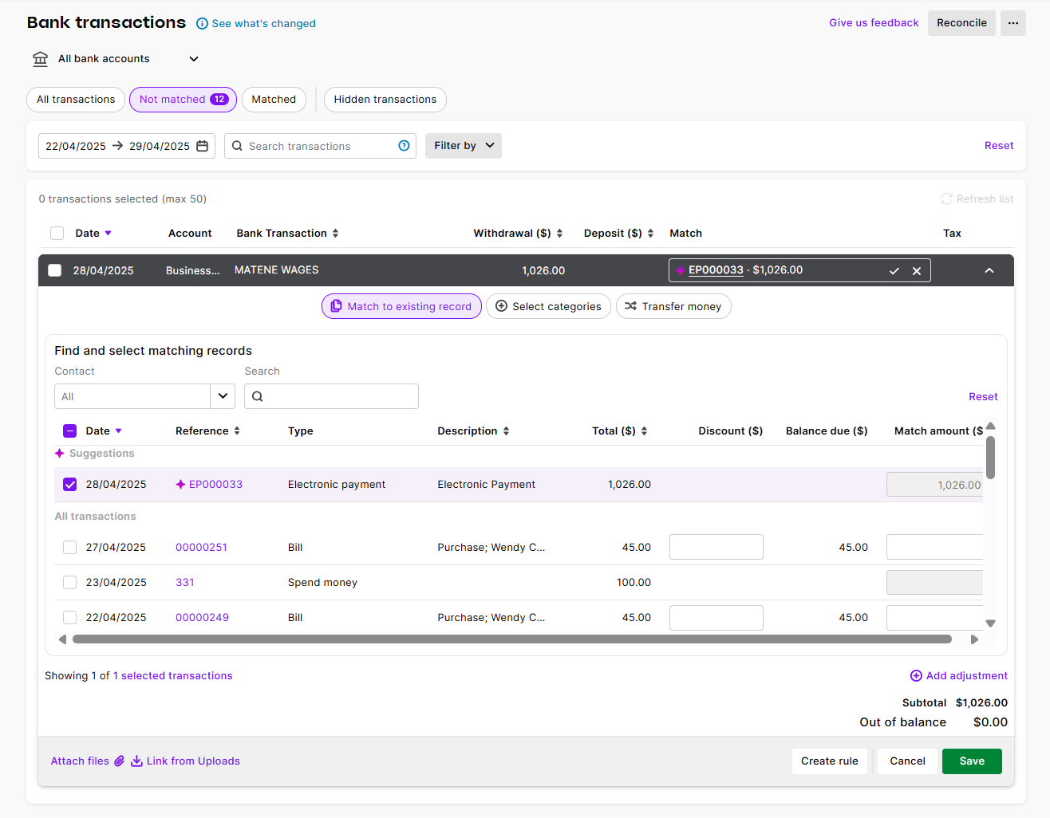Open the All bank accounts dropdown
Viewport: 1050px width, 818px height.
pyautogui.click(x=116, y=59)
